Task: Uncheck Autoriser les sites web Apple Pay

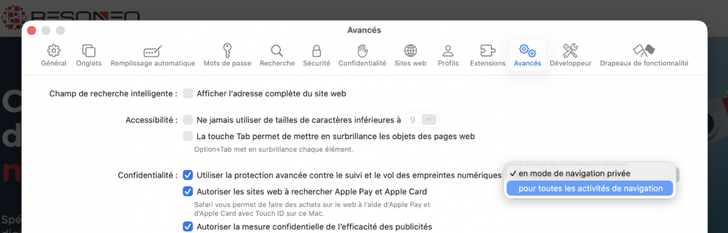Action: coord(188,192)
